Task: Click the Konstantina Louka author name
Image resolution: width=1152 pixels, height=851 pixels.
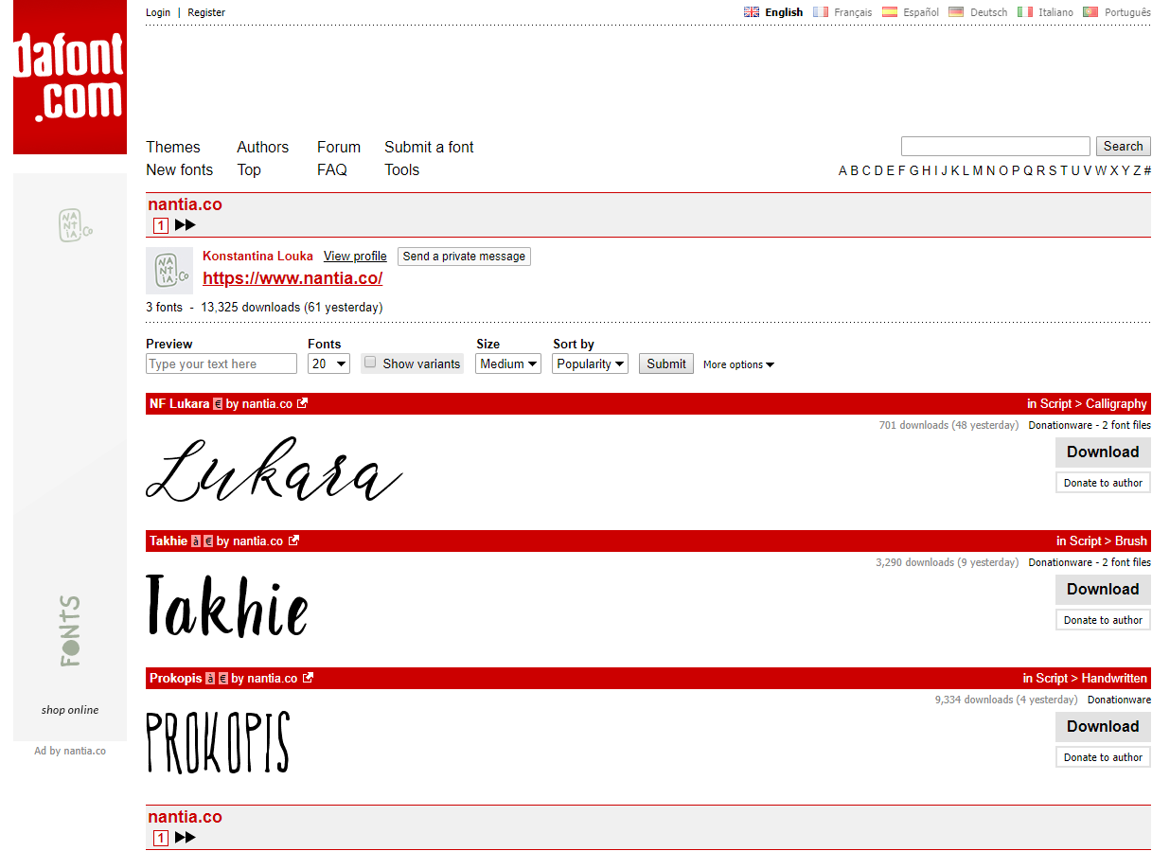Action: [257, 257]
